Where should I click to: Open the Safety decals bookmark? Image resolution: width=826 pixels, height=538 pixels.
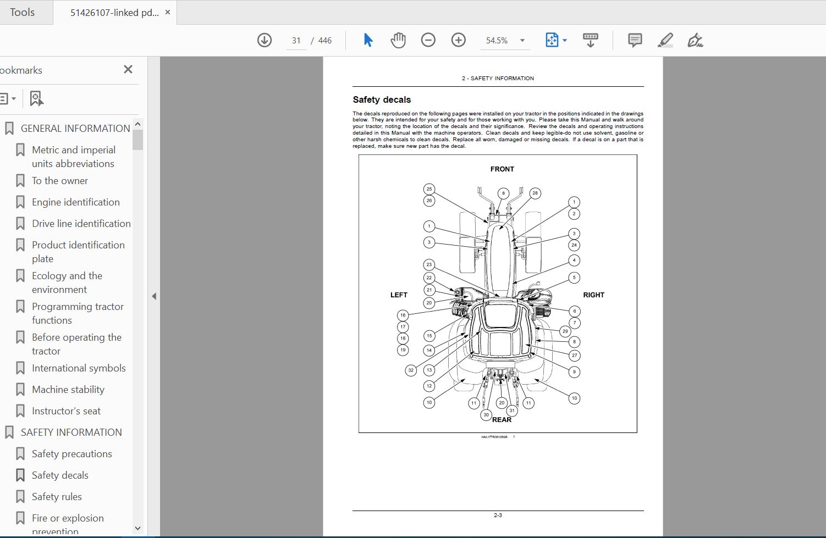(60, 475)
